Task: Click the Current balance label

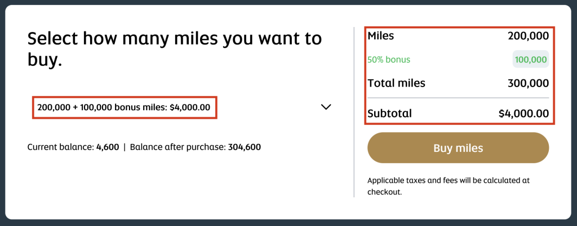Action: point(60,147)
